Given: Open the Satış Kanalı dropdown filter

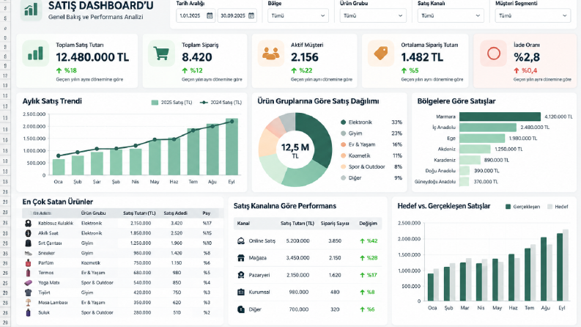Looking at the screenshot, I should [451, 15].
